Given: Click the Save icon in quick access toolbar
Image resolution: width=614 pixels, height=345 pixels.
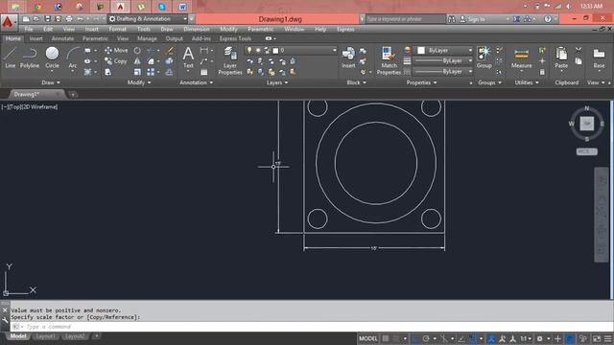Looking at the screenshot, I should point(47,19).
